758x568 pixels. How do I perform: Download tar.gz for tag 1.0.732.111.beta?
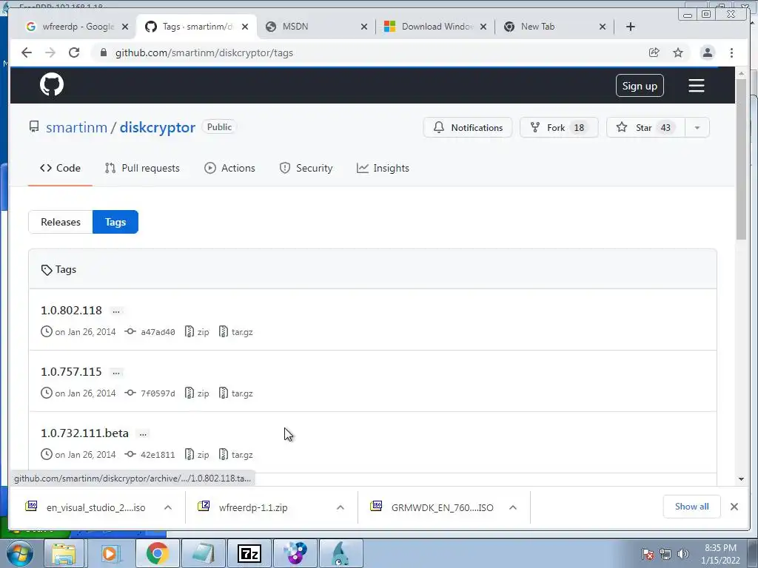(x=236, y=455)
